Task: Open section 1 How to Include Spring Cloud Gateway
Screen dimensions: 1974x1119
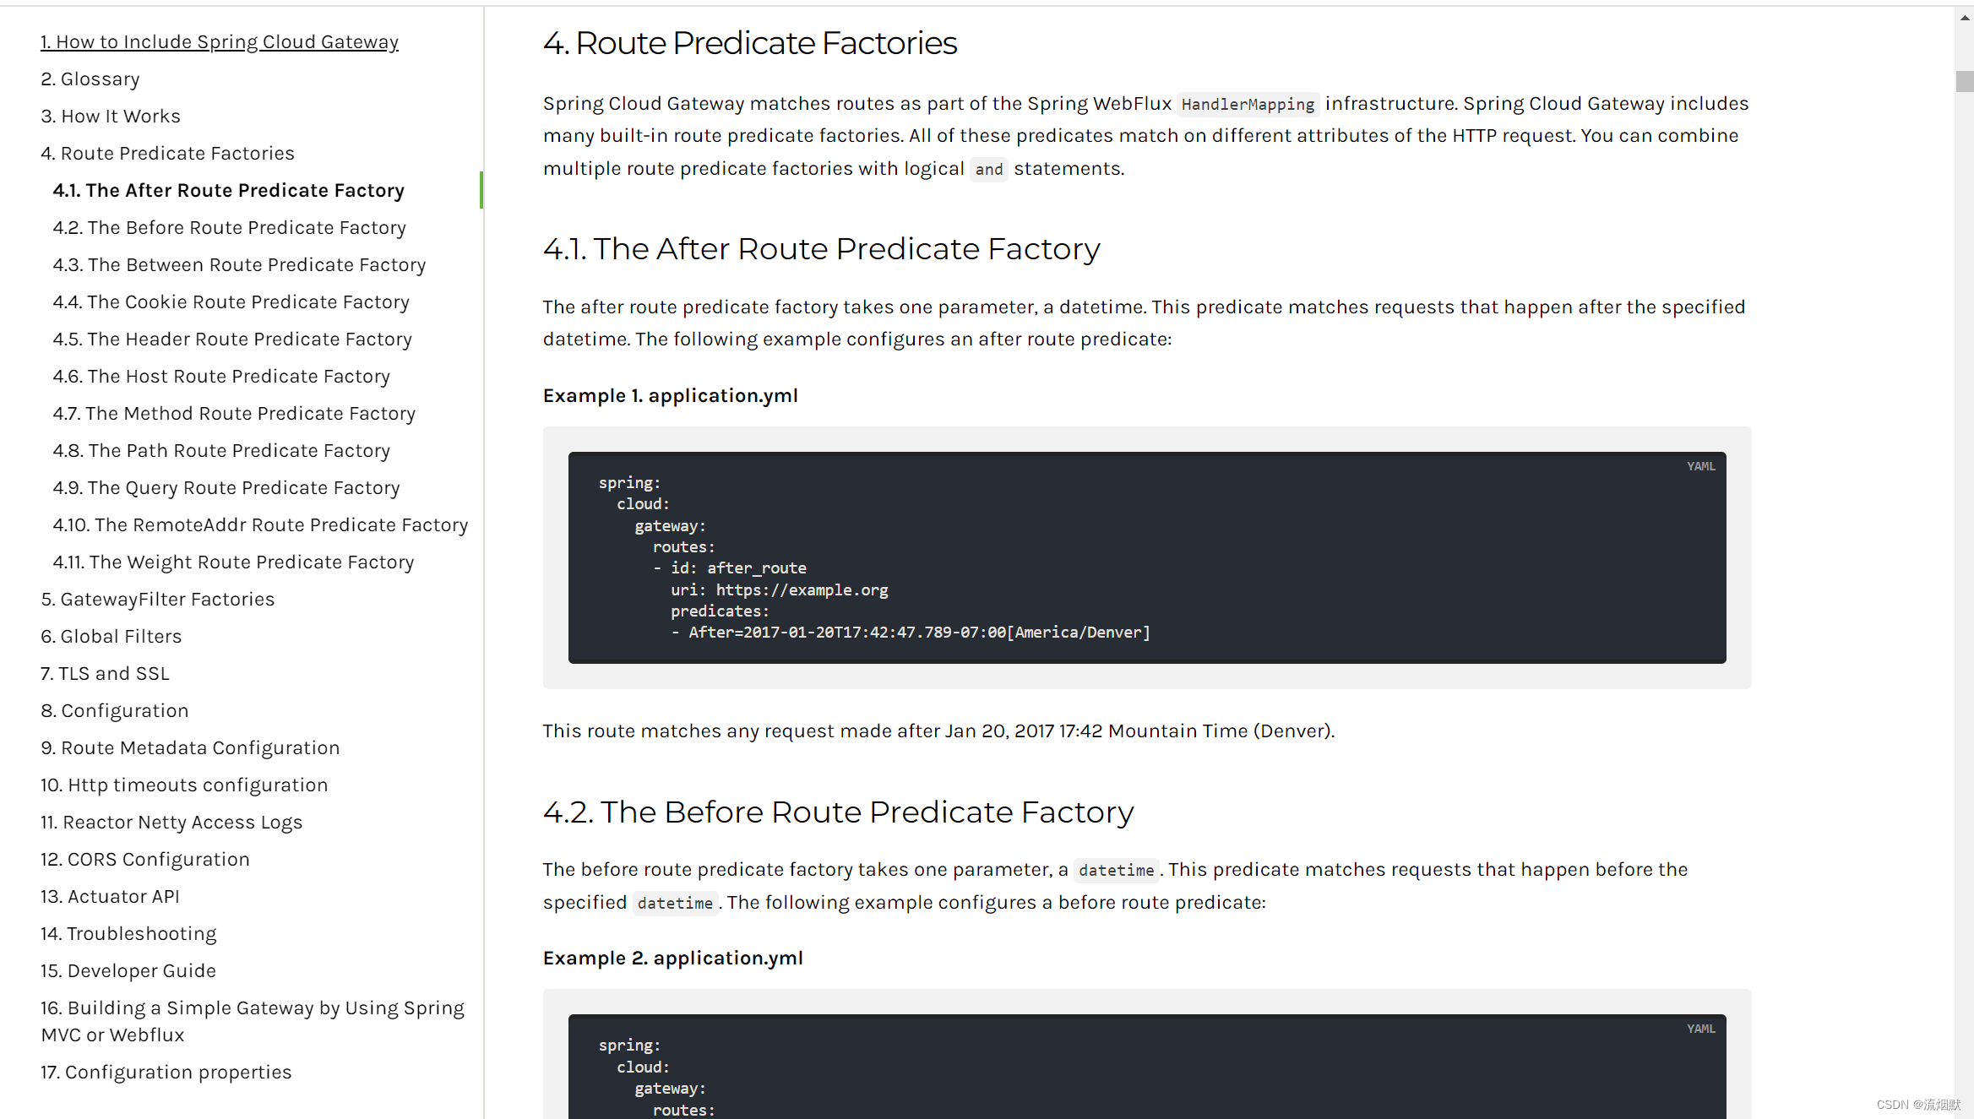Action: tap(220, 42)
